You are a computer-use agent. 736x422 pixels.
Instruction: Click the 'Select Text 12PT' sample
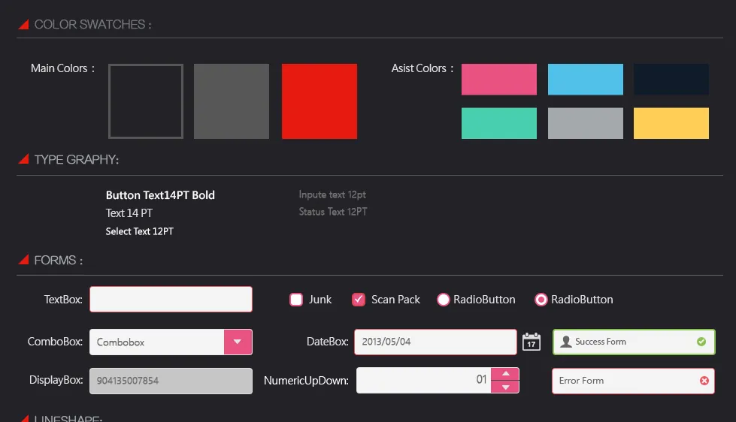coord(139,231)
